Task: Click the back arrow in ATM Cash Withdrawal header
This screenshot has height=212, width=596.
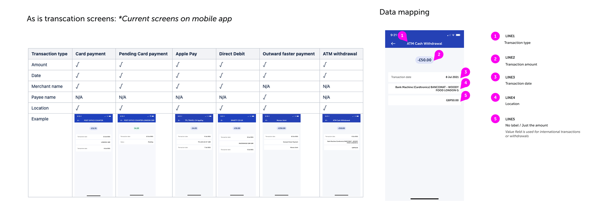Action: (x=393, y=44)
